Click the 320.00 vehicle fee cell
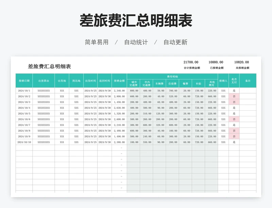The width and height of the screenshot is (272, 208). coord(159,125)
